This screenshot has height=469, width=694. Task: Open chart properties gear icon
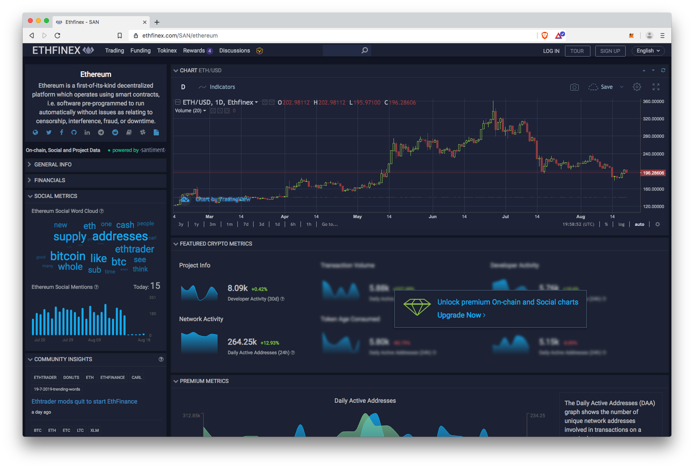pyautogui.click(x=637, y=87)
